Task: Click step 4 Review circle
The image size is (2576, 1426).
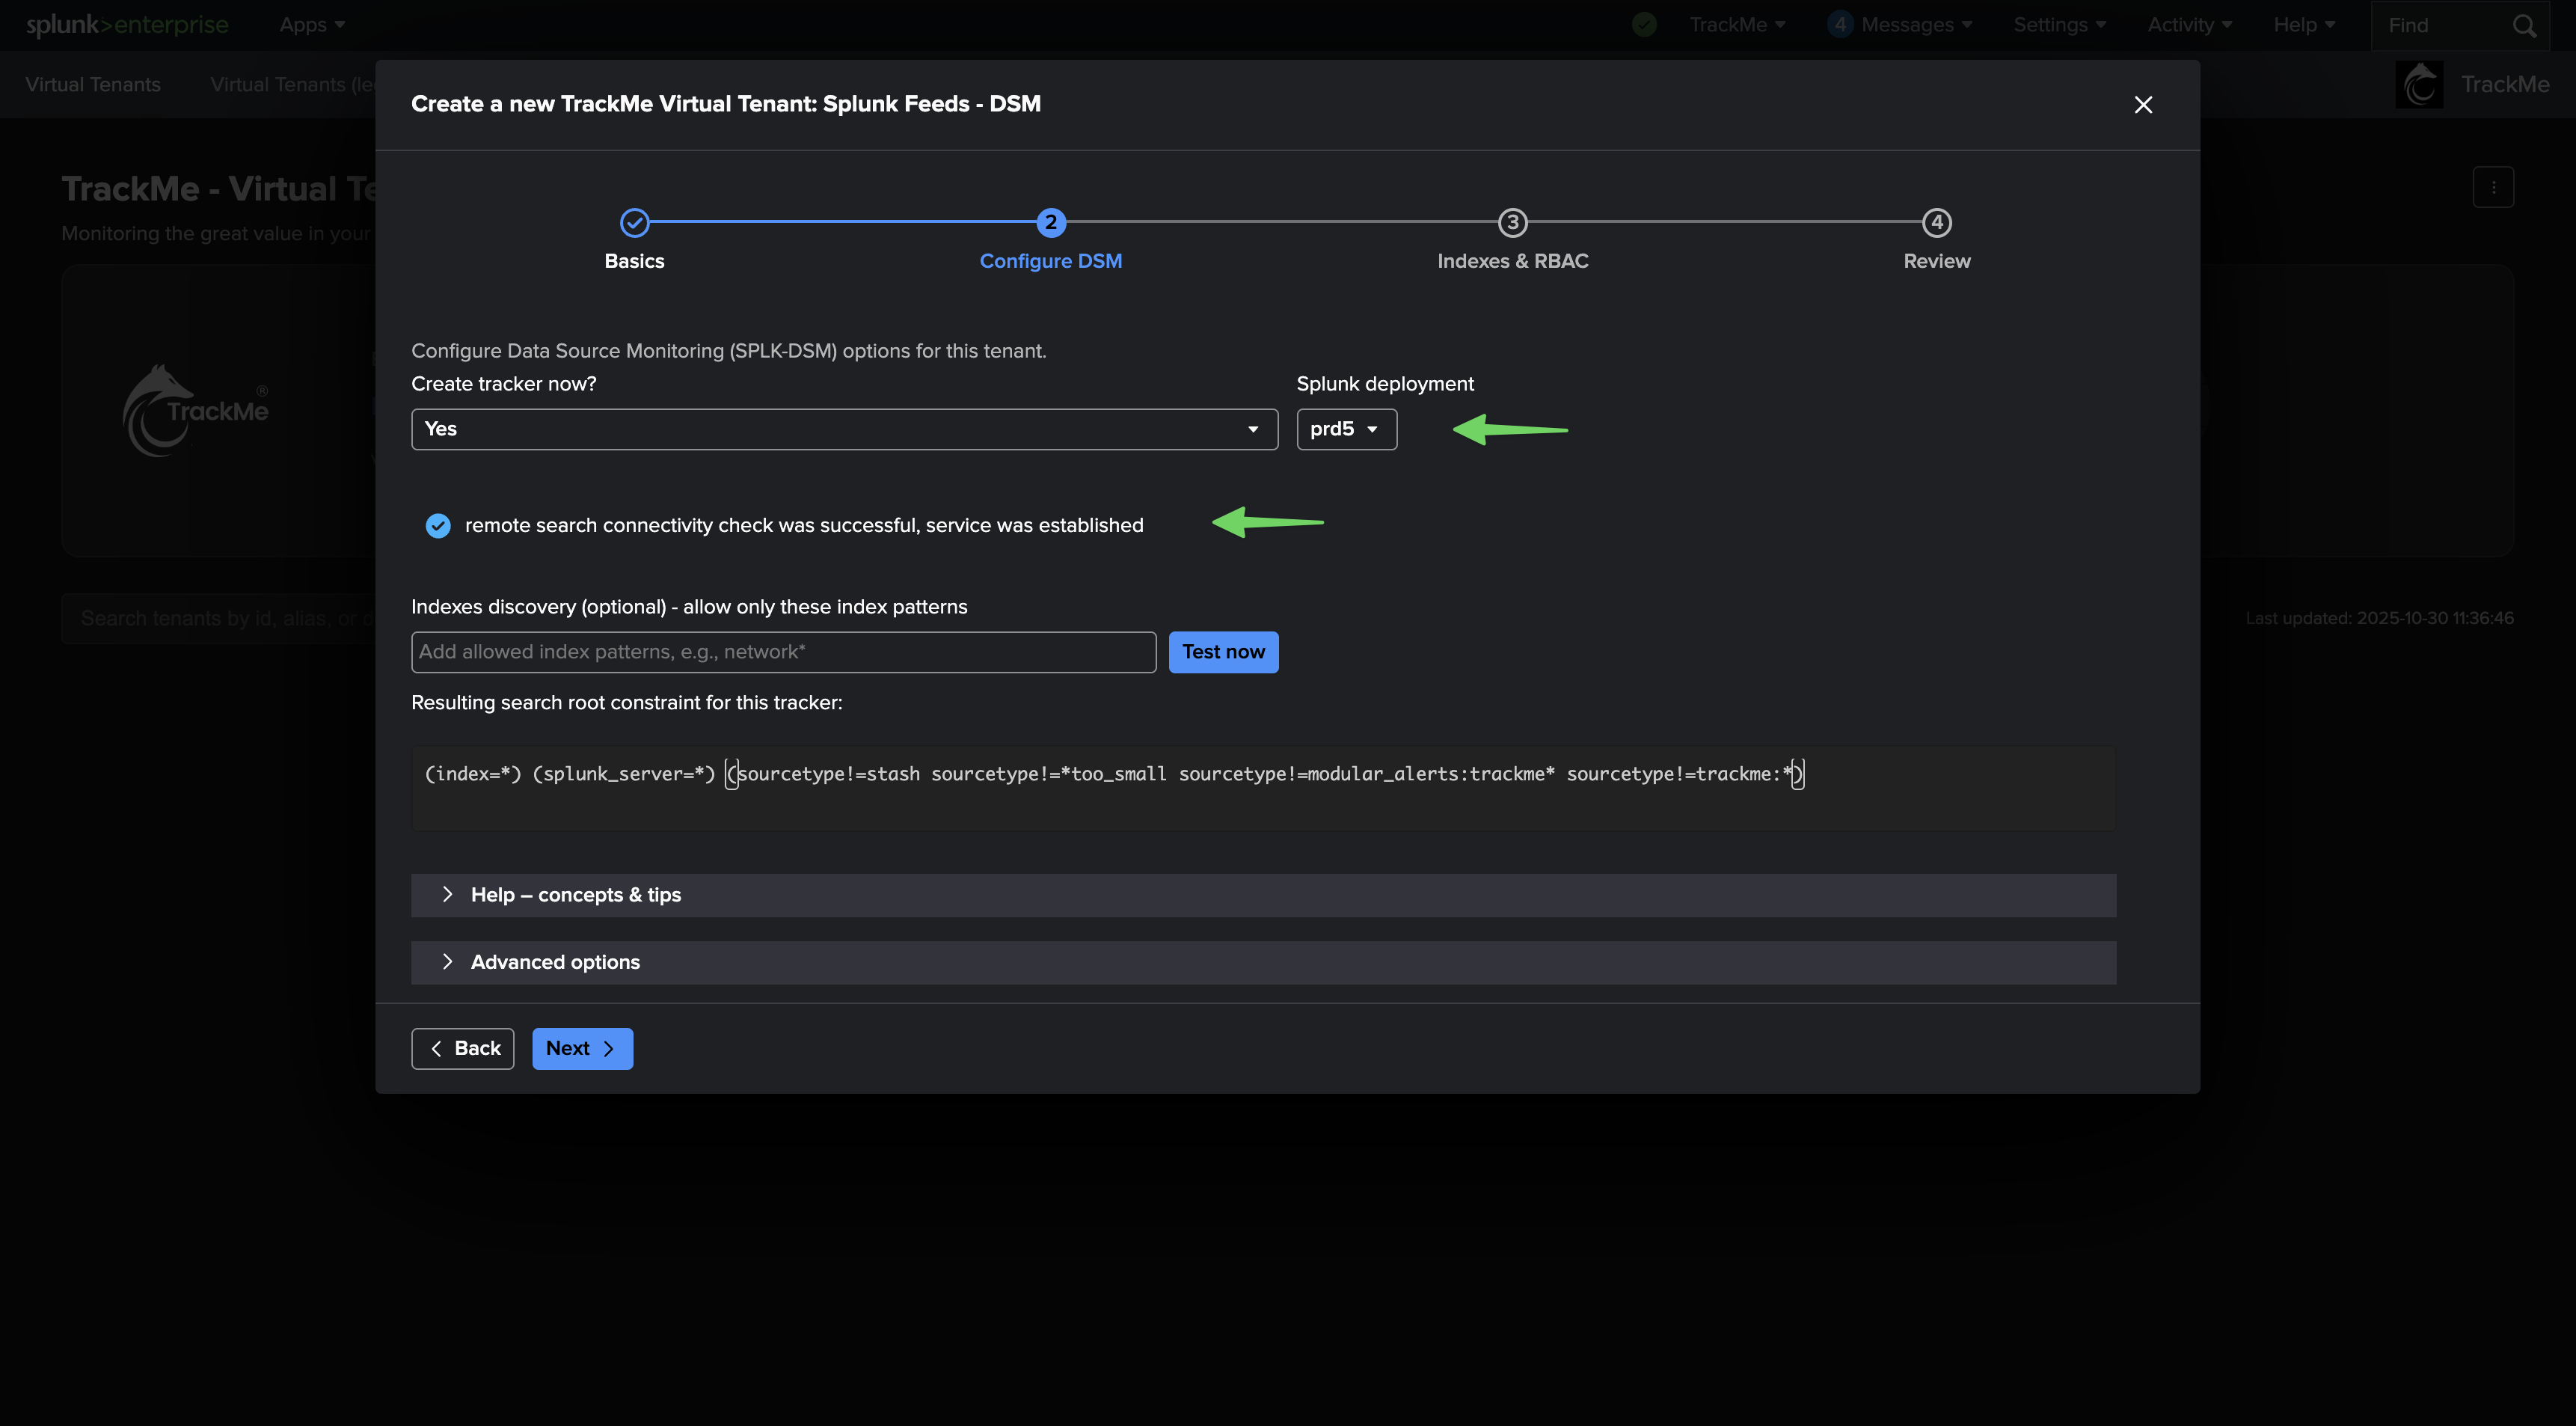Action: (1936, 223)
